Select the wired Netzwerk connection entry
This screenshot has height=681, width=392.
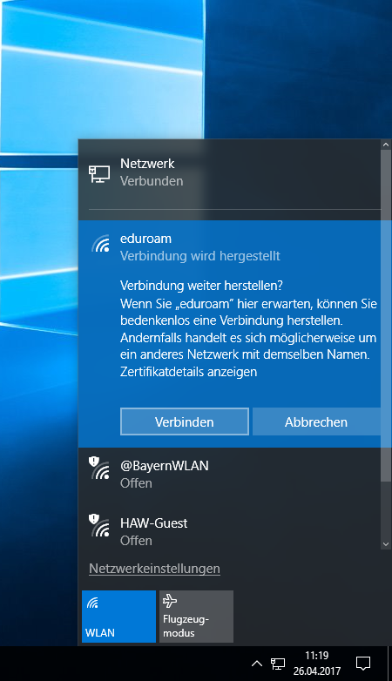(229, 172)
